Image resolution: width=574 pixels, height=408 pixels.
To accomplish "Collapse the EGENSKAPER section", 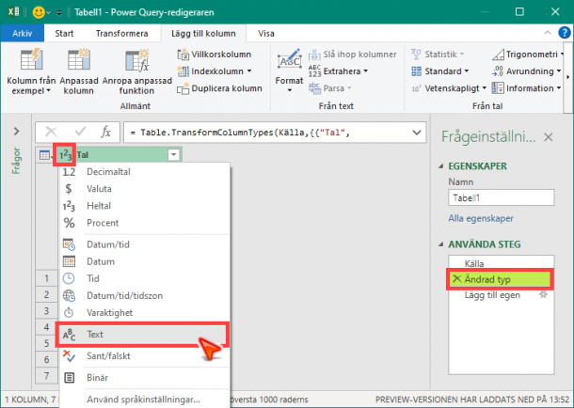I will (441, 166).
